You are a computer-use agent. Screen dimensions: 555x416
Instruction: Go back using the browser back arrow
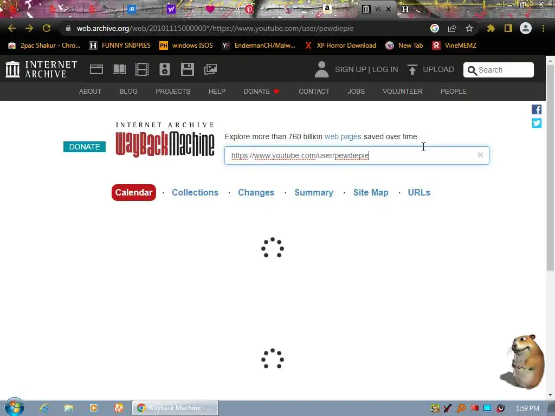[x=12, y=28]
